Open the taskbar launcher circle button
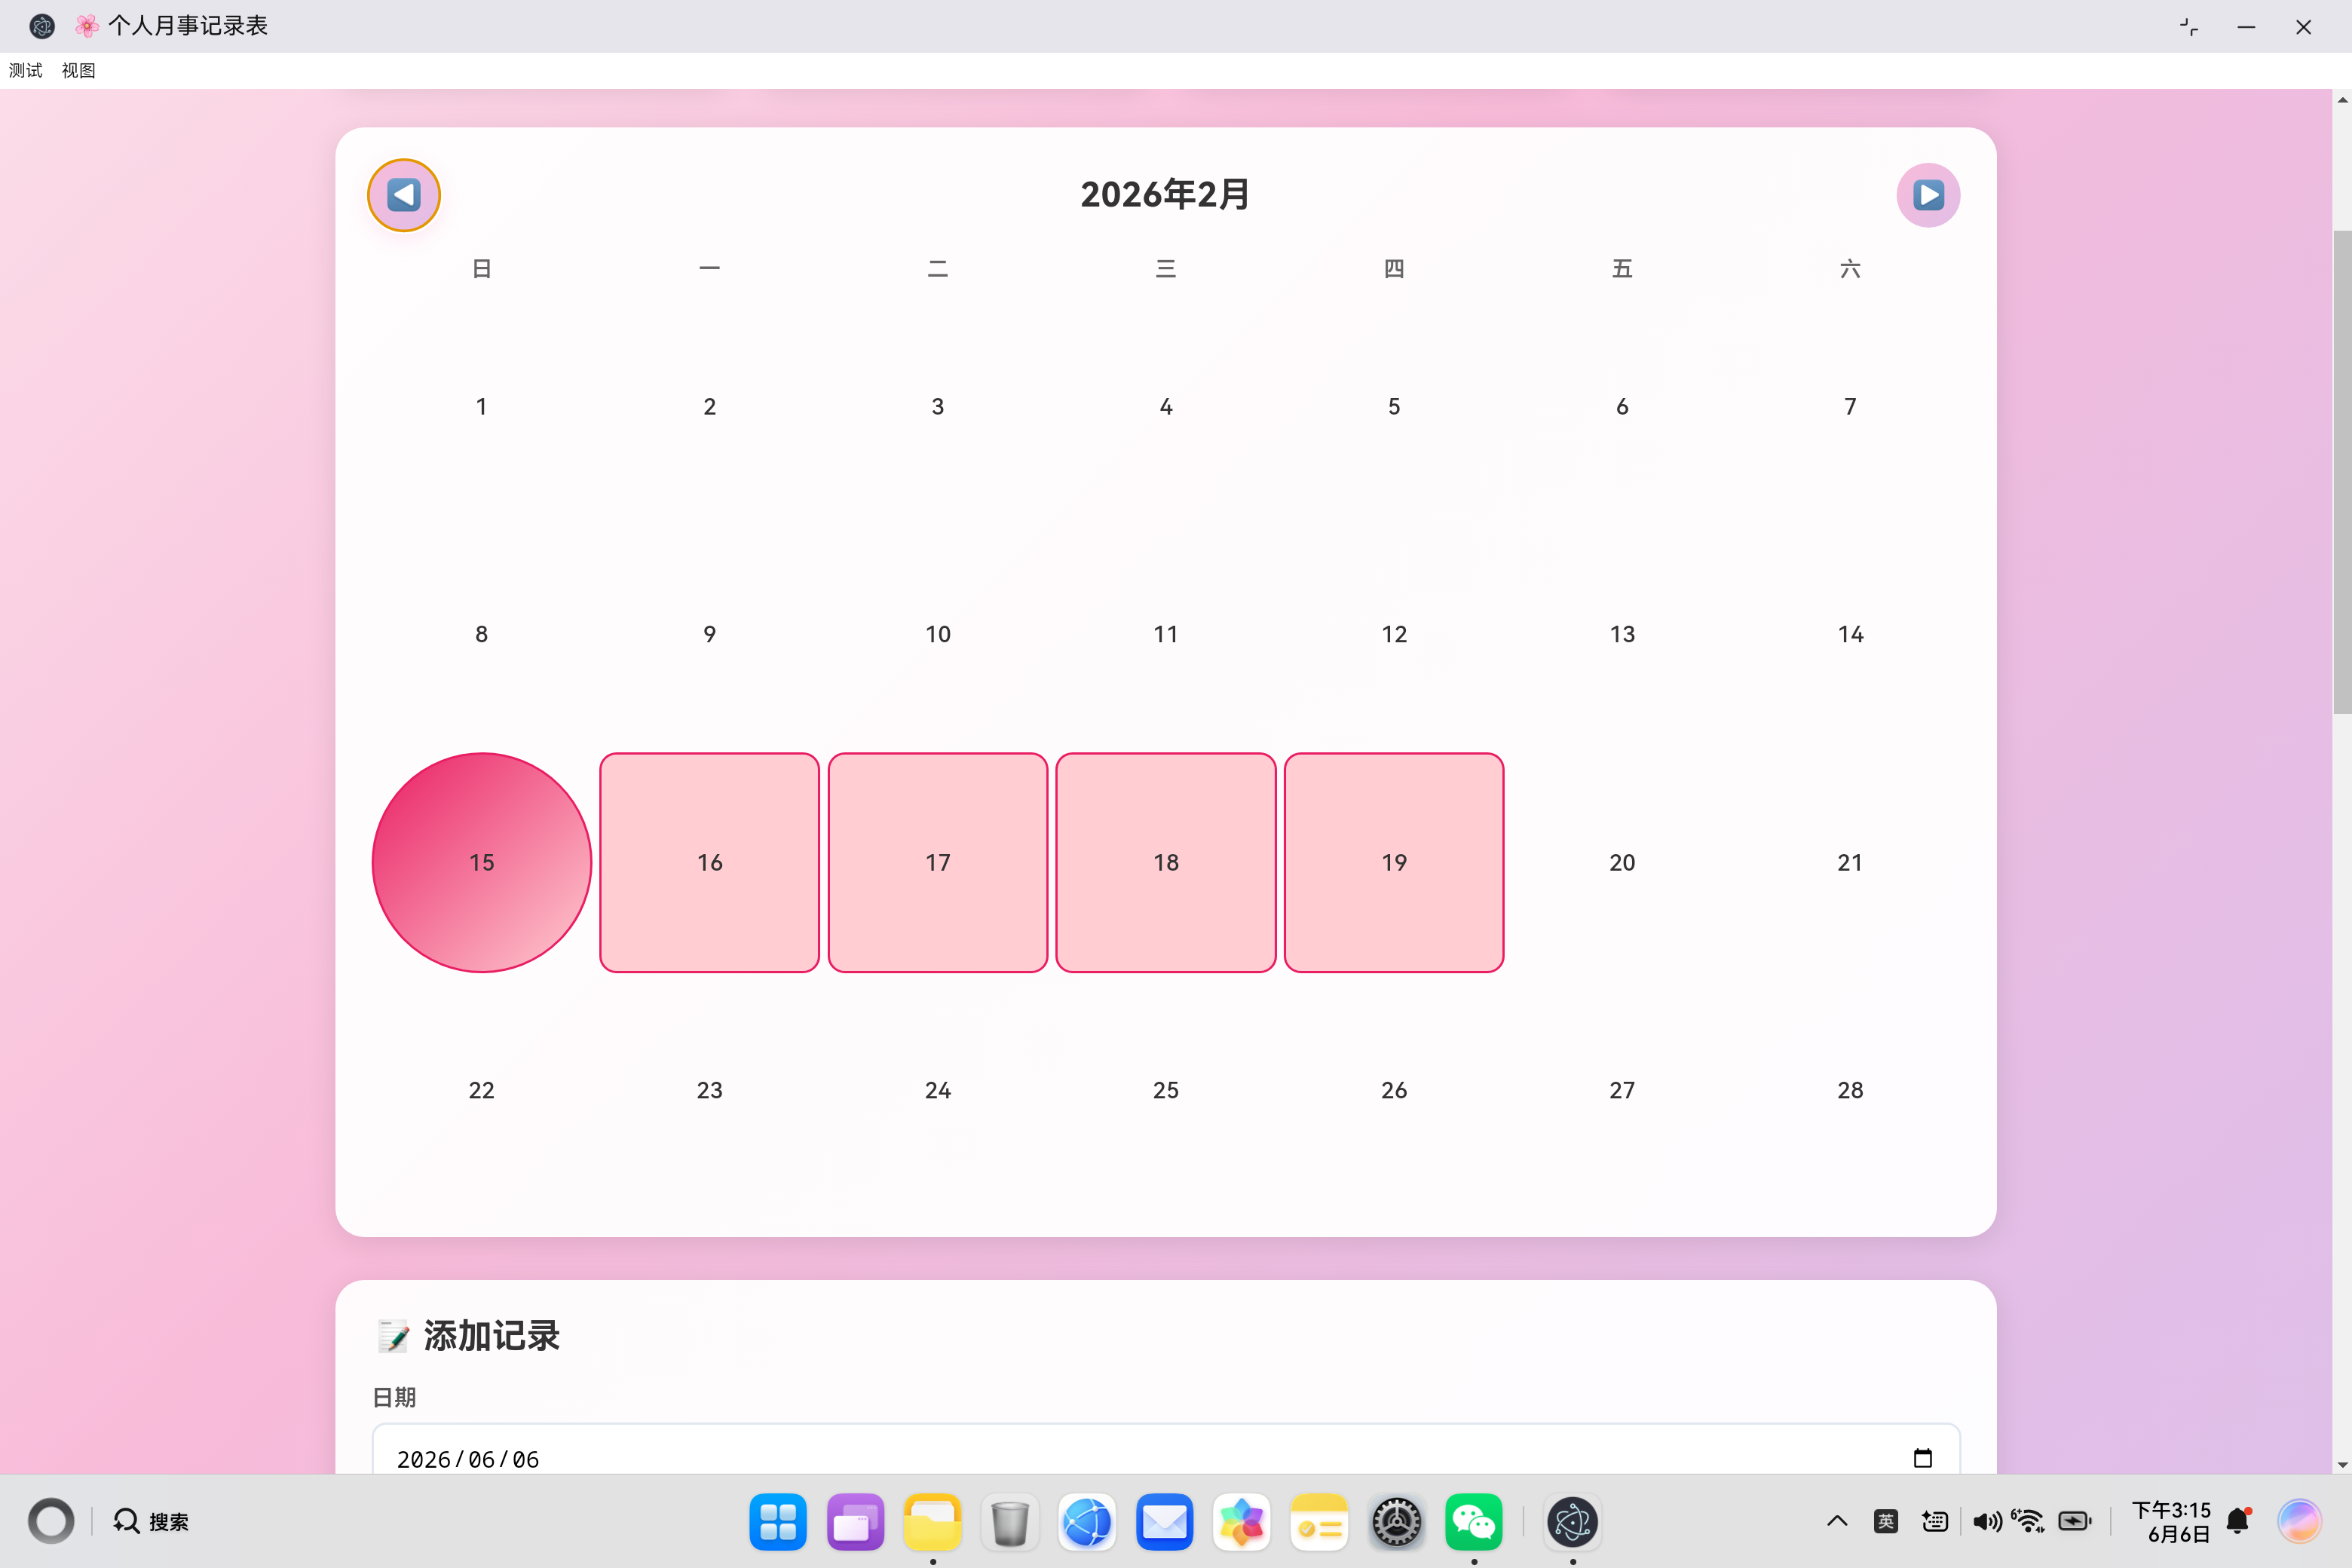 (x=51, y=1521)
